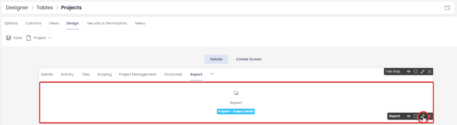Expand the Project dropdown chevron
Image resolution: width=457 pixels, height=125 pixels.
[x=50, y=38]
